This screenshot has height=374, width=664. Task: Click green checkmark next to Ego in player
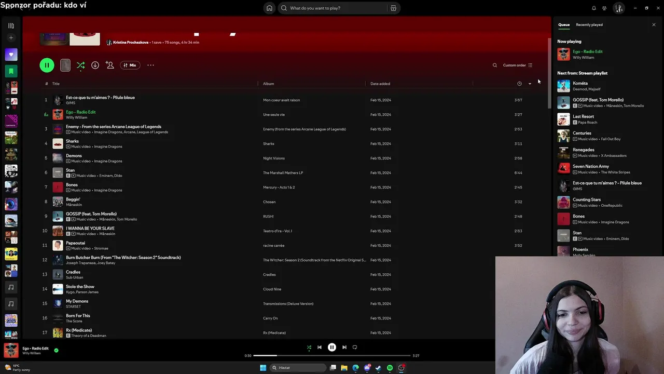(56, 350)
